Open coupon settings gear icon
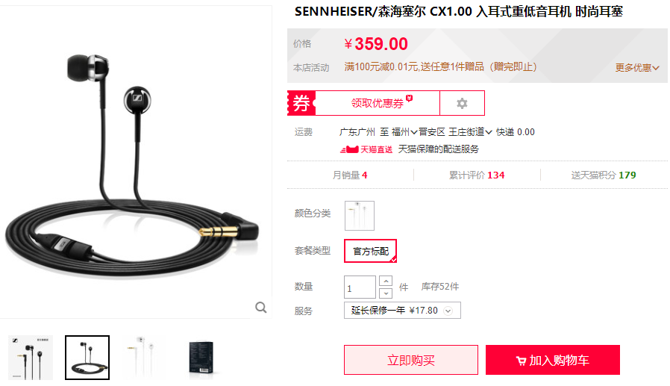 (x=462, y=103)
